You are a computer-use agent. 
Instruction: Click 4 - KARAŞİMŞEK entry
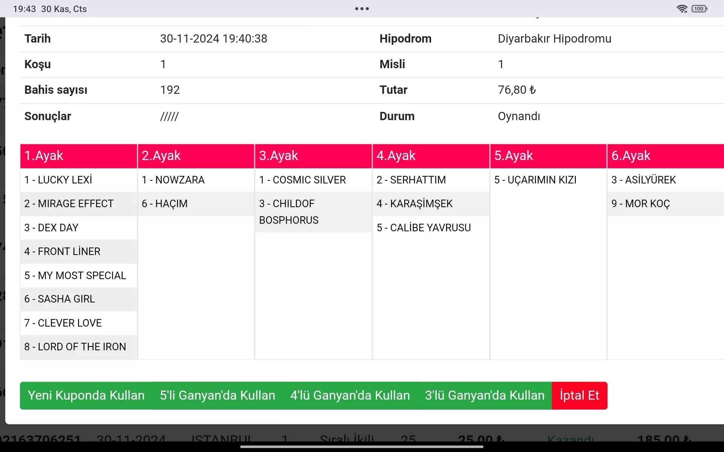point(414,204)
